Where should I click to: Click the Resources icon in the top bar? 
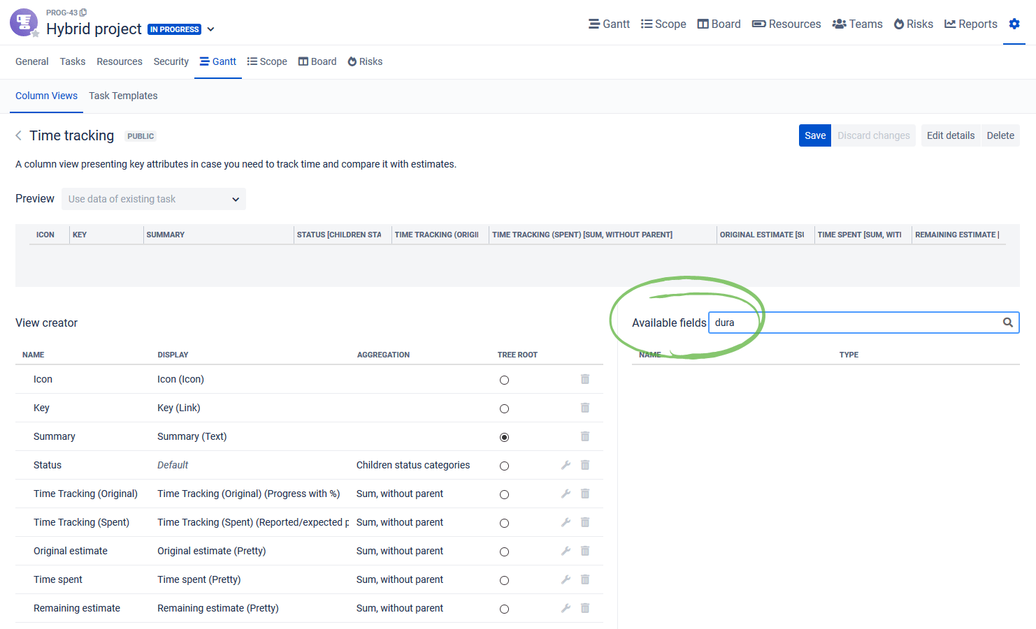coord(786,24)
